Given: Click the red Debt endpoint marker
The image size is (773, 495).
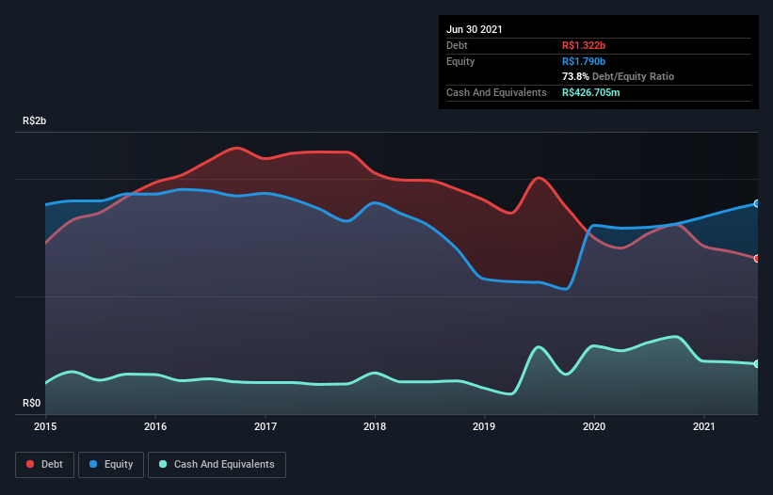Looking at the screenshot, I should [x=757, y=259].
